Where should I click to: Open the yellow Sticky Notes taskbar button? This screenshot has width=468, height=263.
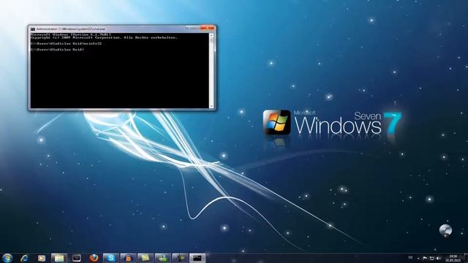click(146, 258)
